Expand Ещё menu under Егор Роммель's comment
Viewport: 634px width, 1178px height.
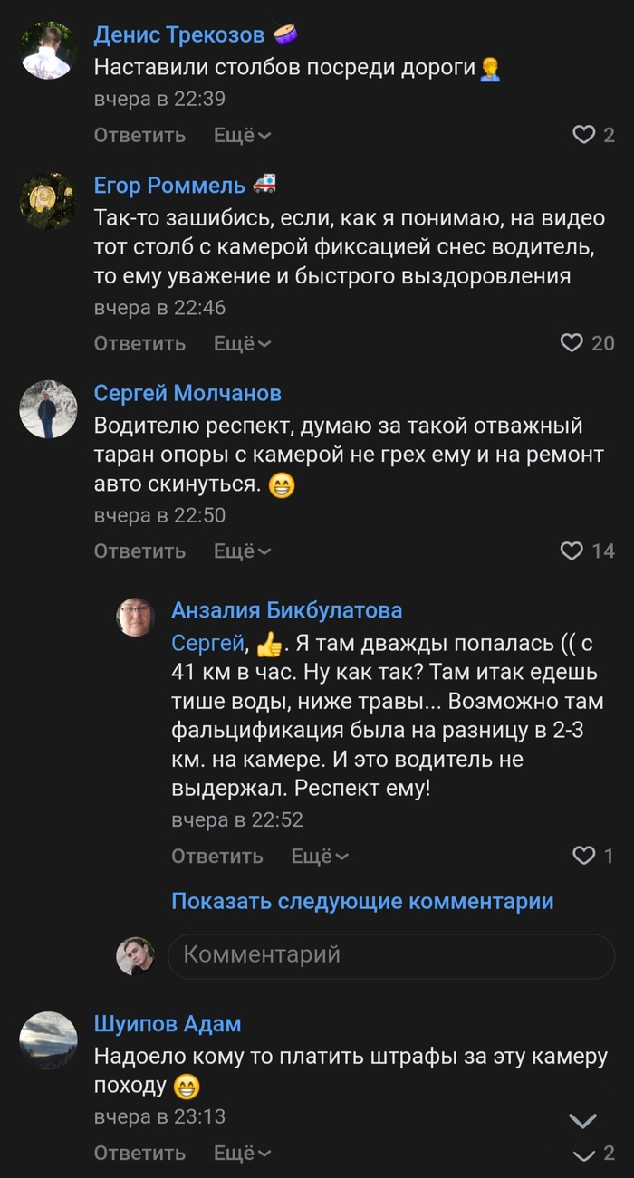click(242, 343)
